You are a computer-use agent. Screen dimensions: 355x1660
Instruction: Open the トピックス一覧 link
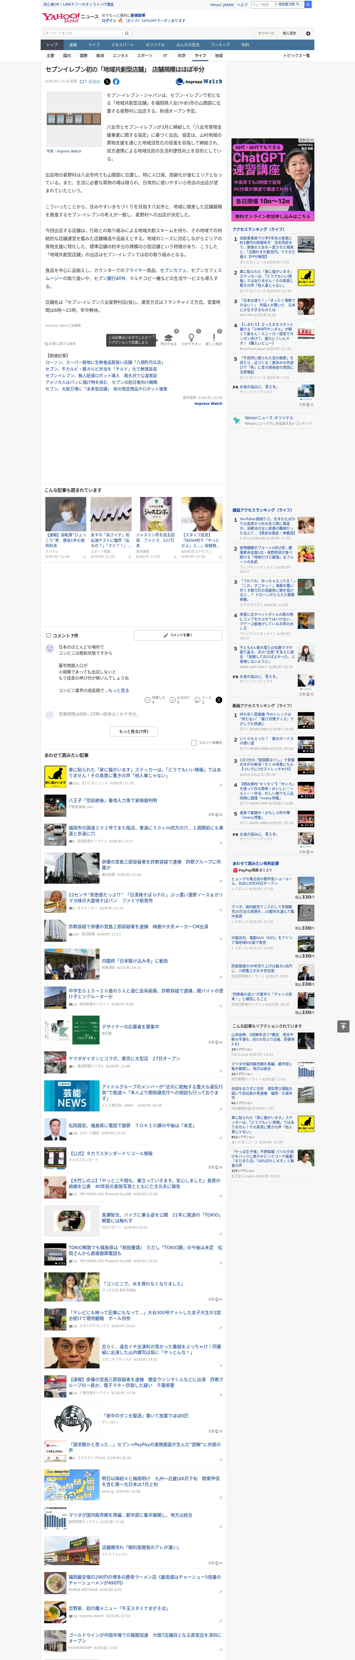point(296,55)
